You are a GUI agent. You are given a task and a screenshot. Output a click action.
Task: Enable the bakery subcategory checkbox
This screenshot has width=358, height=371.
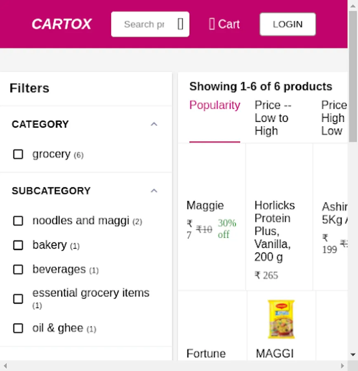pos(18,245)
